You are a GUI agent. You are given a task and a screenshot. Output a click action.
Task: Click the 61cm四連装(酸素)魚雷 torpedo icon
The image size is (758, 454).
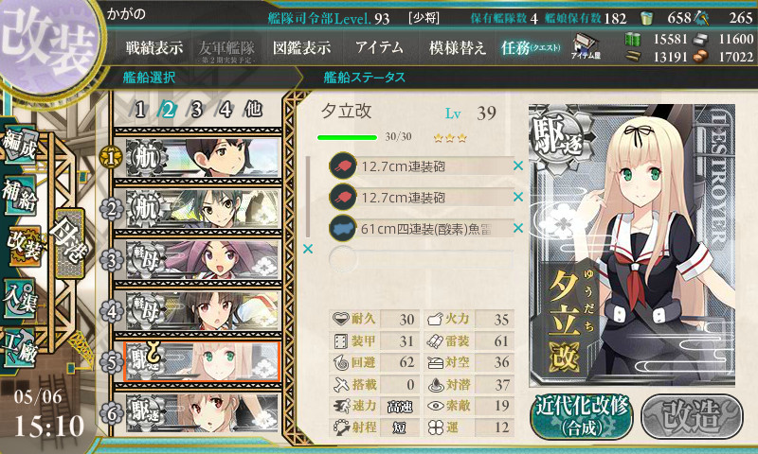343,228
